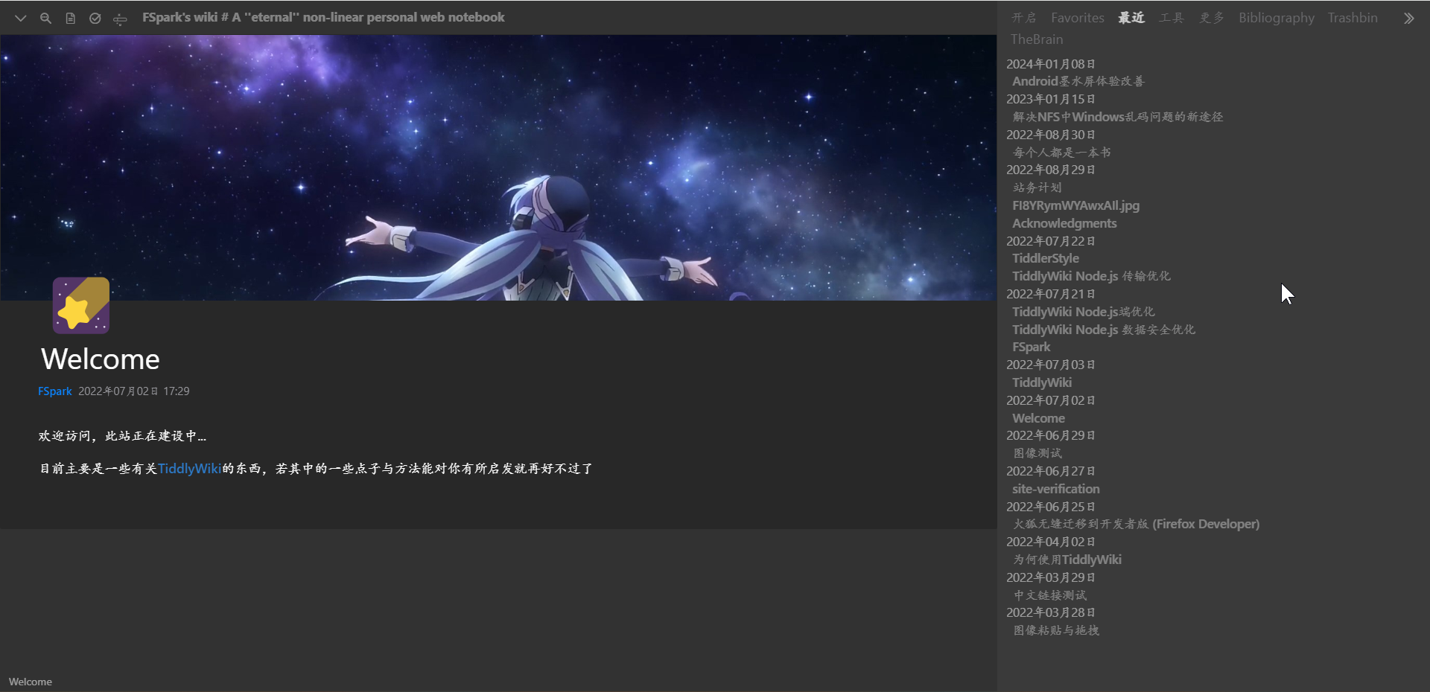Open the TiddlyWiki entry under 2022年07月03日
The height and width of the screenshot is (692, 1430).
tap(1042, 382)
